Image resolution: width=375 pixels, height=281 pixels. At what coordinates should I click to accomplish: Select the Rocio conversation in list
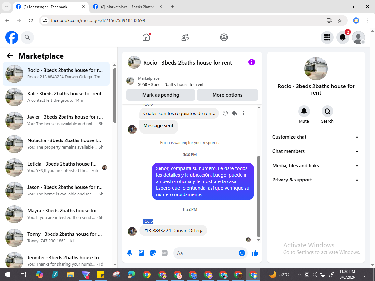point(56,74)
